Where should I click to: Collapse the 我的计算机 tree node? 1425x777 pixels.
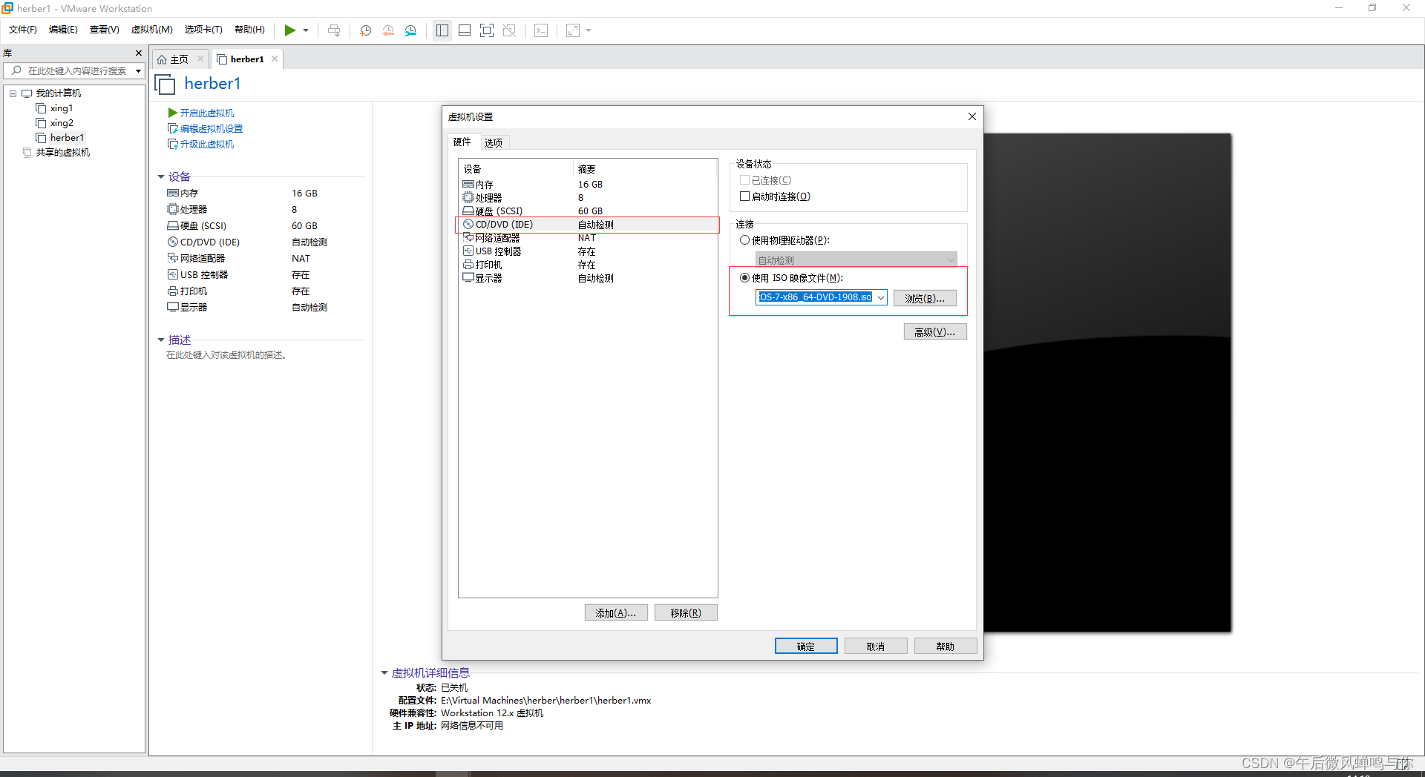(13, 93)
